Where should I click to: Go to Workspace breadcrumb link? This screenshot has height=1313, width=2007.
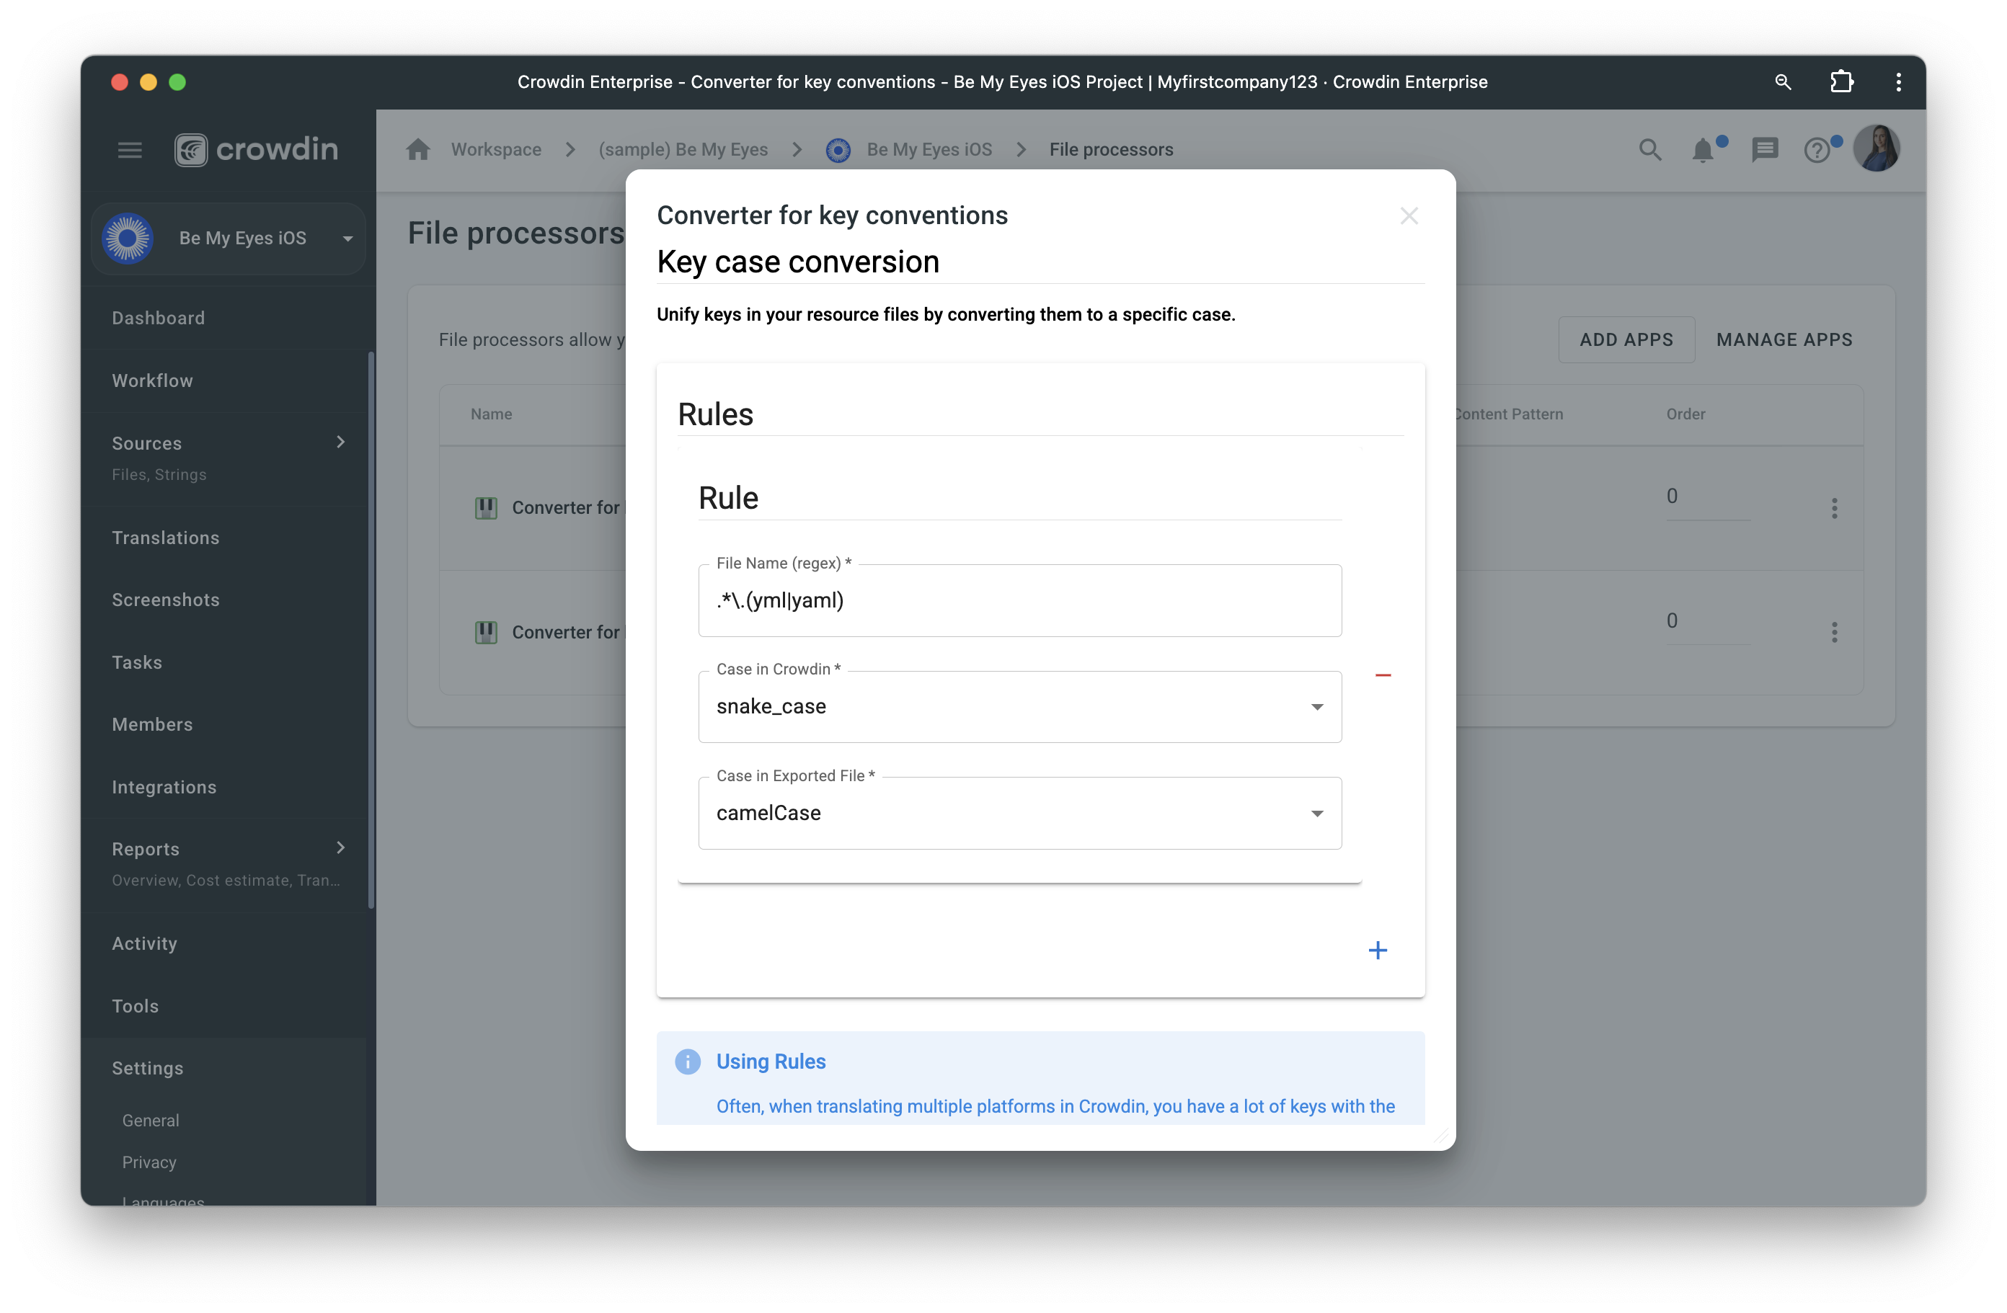tap(496, 150)
